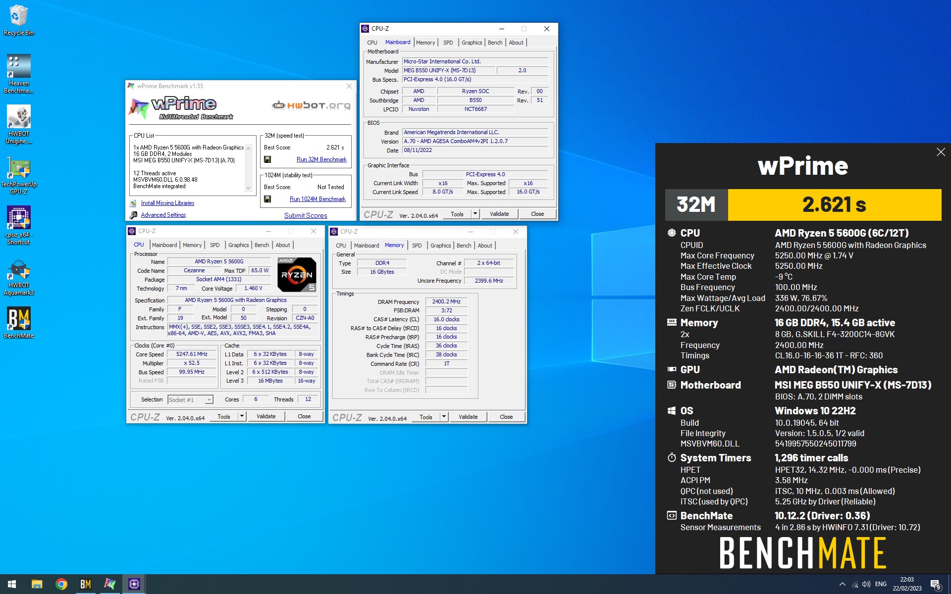Click Close button in Mainboard CPU-Z window
The width and height of the screenshot is (951, 594).
click(x=537, y=214)
